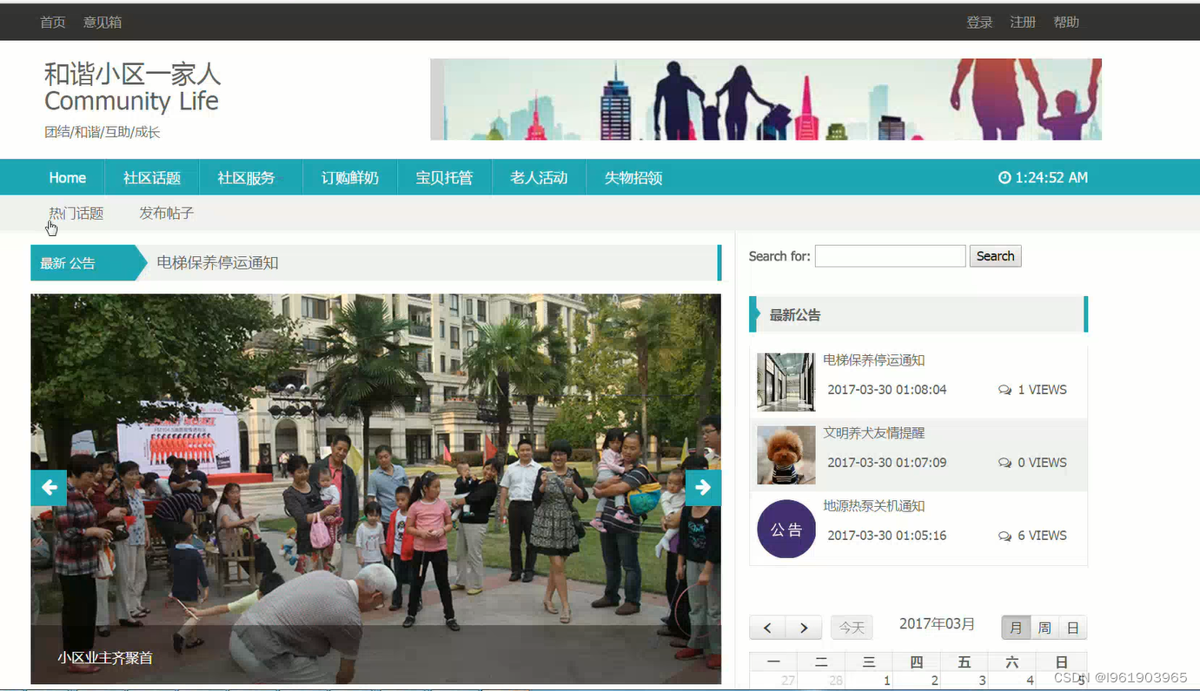The width and height of the screenshot is (1200, 691).
Task: Open 意见箱 link in top bar
Action: click(103, 23)
